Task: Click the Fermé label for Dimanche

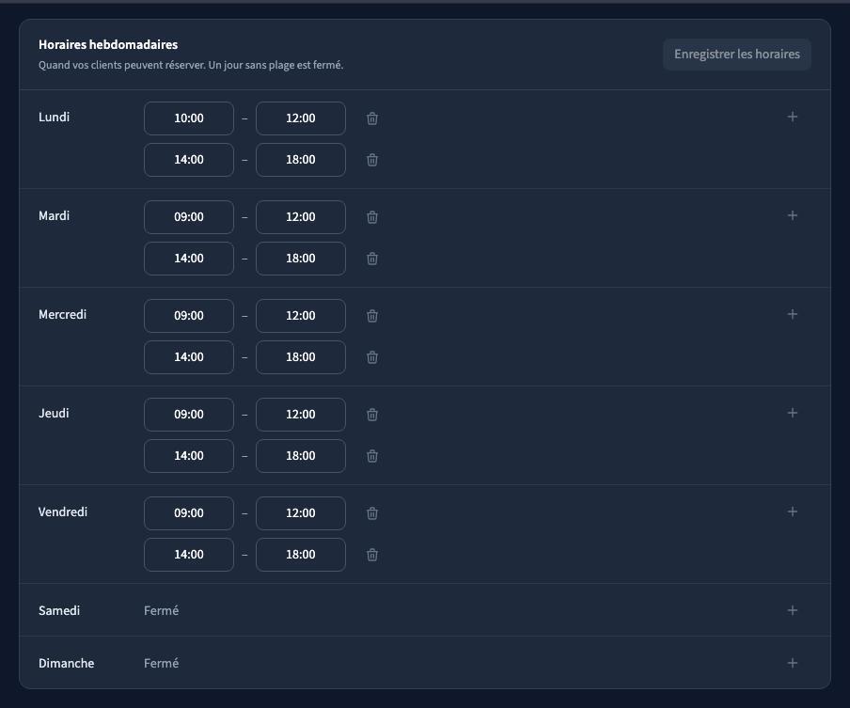Action: tap(161, 663)
